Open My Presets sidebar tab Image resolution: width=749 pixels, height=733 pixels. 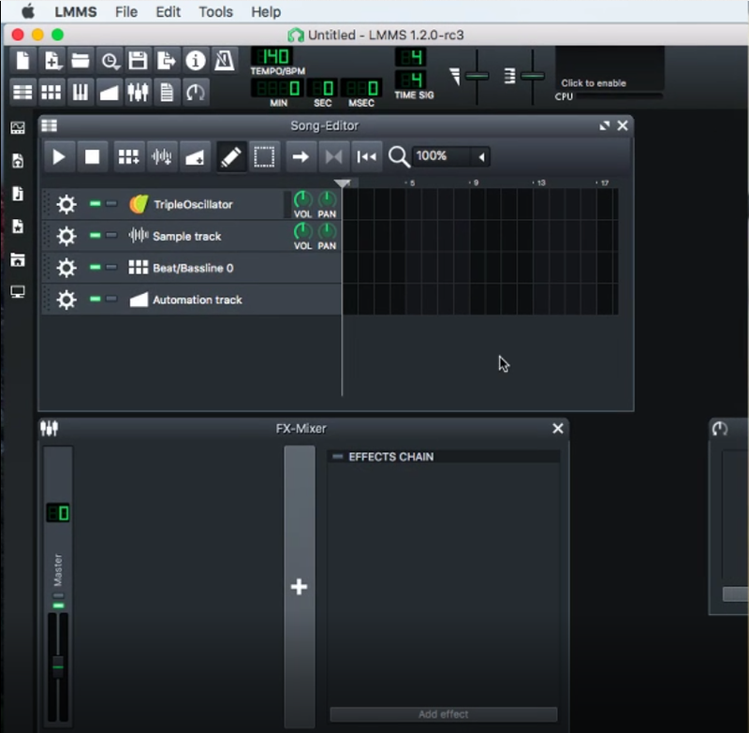(18, 227)
